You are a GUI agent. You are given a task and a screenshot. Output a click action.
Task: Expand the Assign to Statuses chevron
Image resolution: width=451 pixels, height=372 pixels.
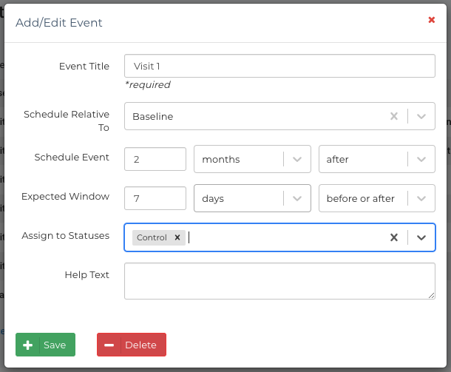click(x=421, y=237)
